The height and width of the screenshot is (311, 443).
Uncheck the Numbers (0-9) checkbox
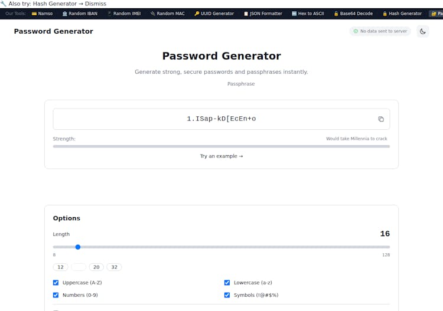[56, 295]
